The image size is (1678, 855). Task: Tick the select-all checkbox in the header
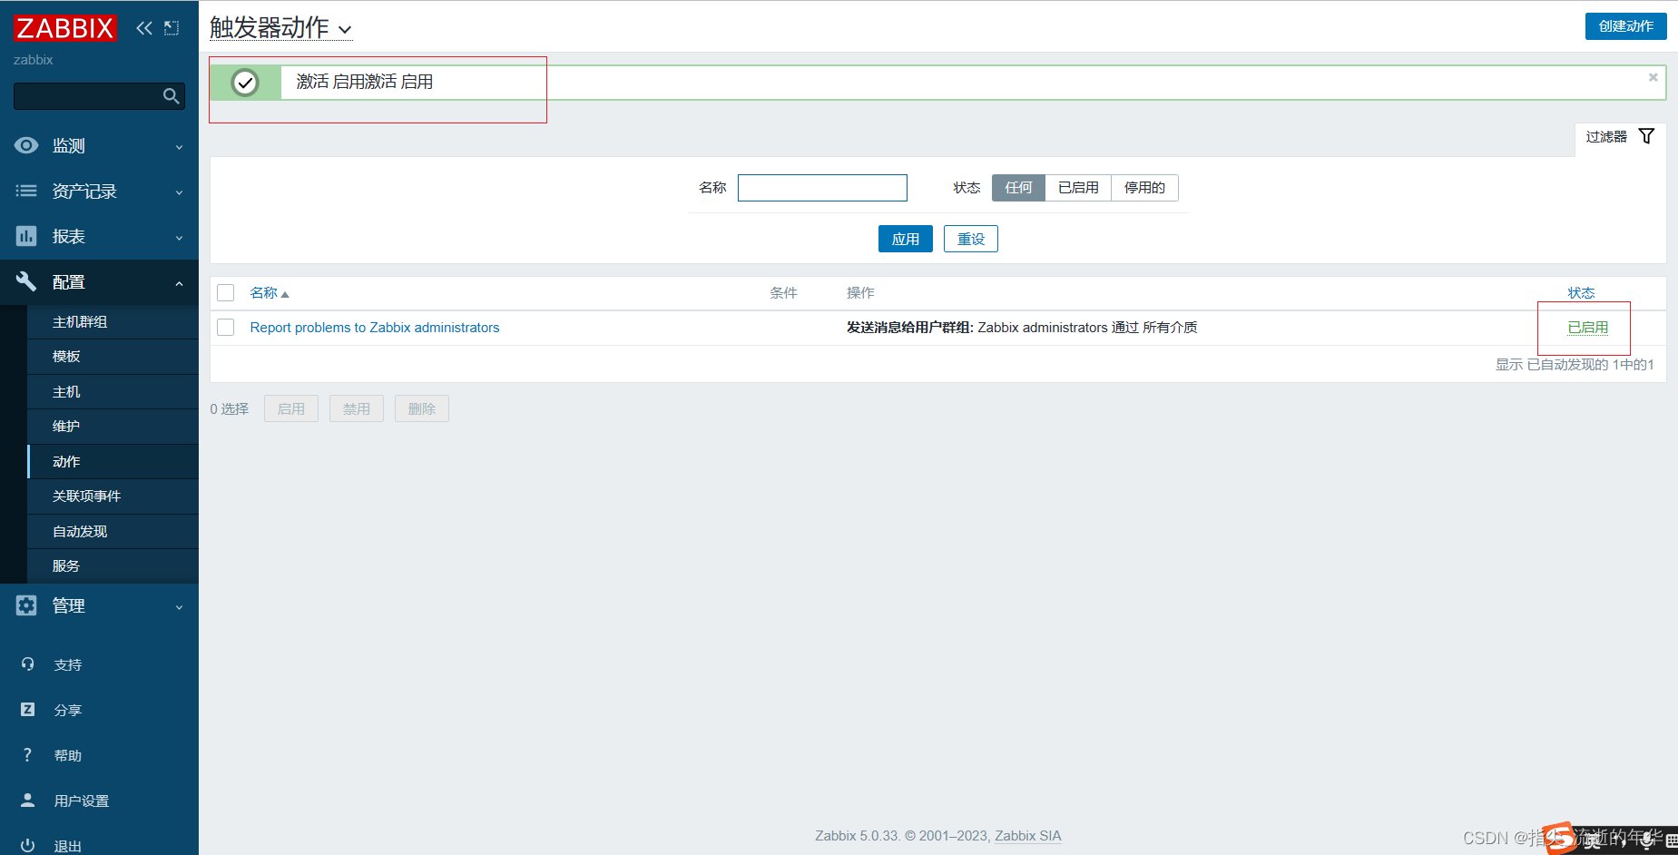coord(226,292)
